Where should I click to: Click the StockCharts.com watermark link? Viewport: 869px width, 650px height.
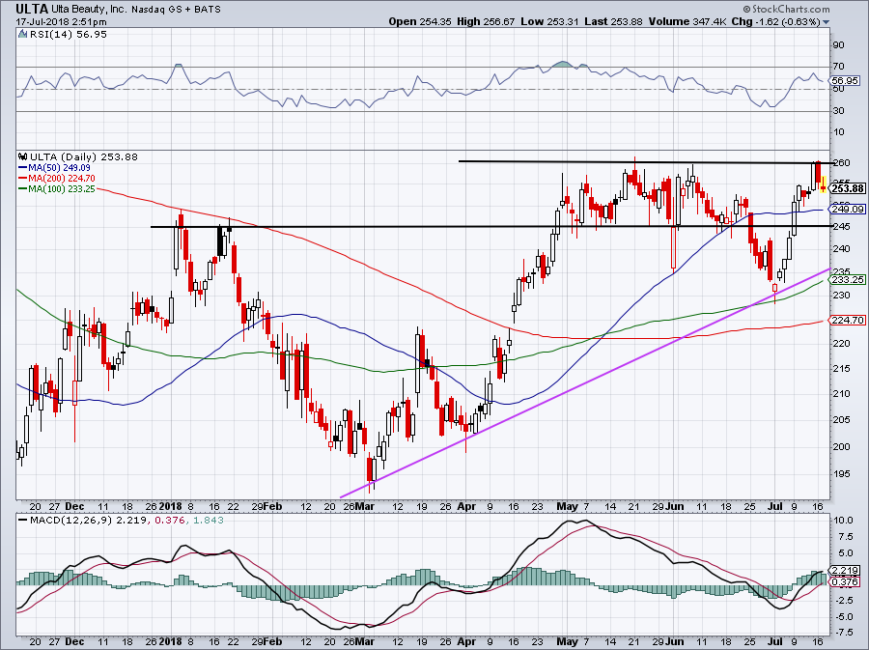coord(786,9)
